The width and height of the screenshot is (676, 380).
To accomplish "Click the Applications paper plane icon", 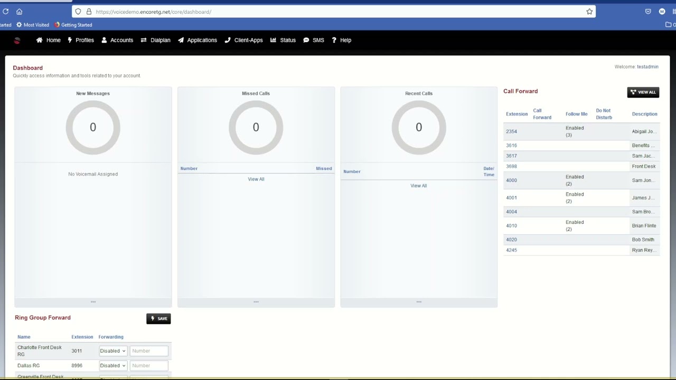I will tap(181, 40).
